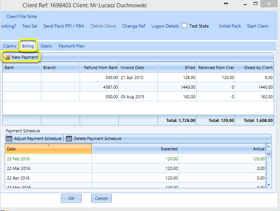Viewport: 280px width, 211px height.
Task: Click the New Payment coins icon
Action: [x=7, y=57]
